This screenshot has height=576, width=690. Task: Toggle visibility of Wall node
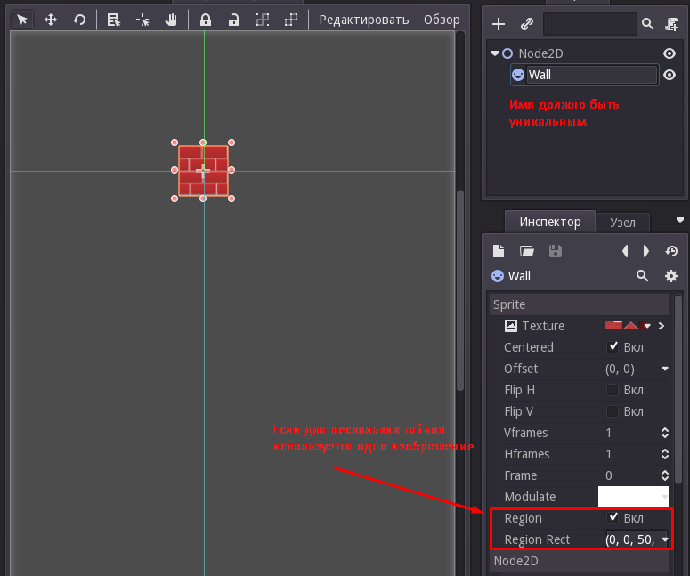[x=670, y=75]
